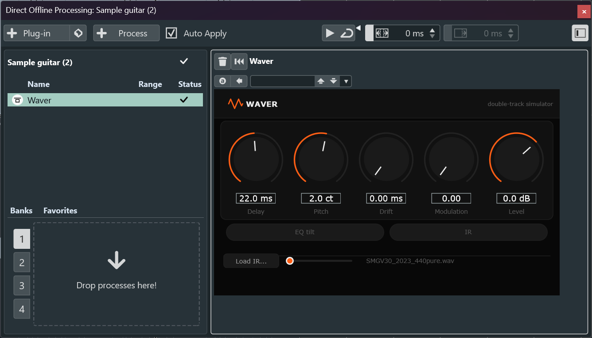Open the add Plug-in menu
Viewport: 592px width, 338px height.
tap(36, 33)
